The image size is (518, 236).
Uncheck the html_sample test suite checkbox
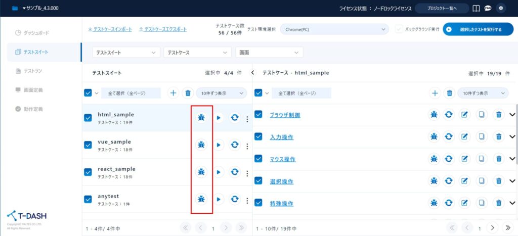point(88,118)
